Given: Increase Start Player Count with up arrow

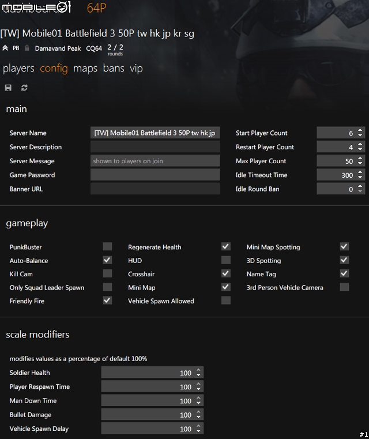Looking at the screenshot, I should (x=360, y=130).
